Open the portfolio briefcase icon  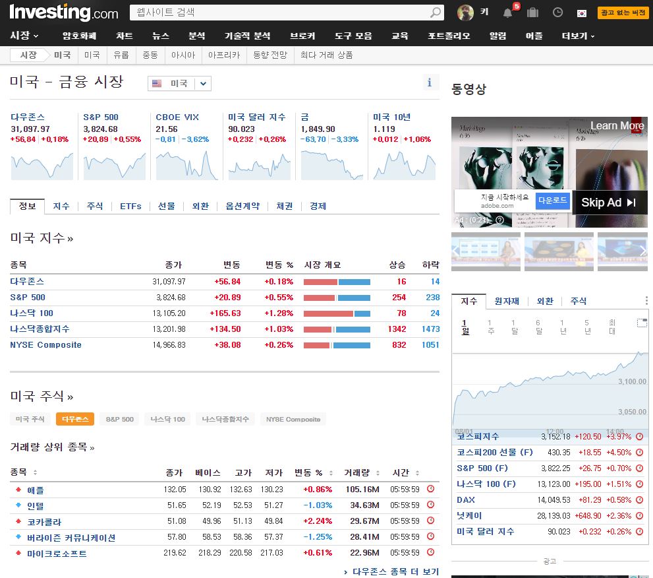[x=532, y=13]
